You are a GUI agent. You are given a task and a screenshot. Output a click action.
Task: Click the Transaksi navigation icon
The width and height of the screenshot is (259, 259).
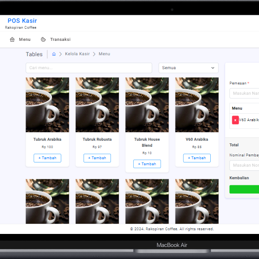(x=43, y=39)
